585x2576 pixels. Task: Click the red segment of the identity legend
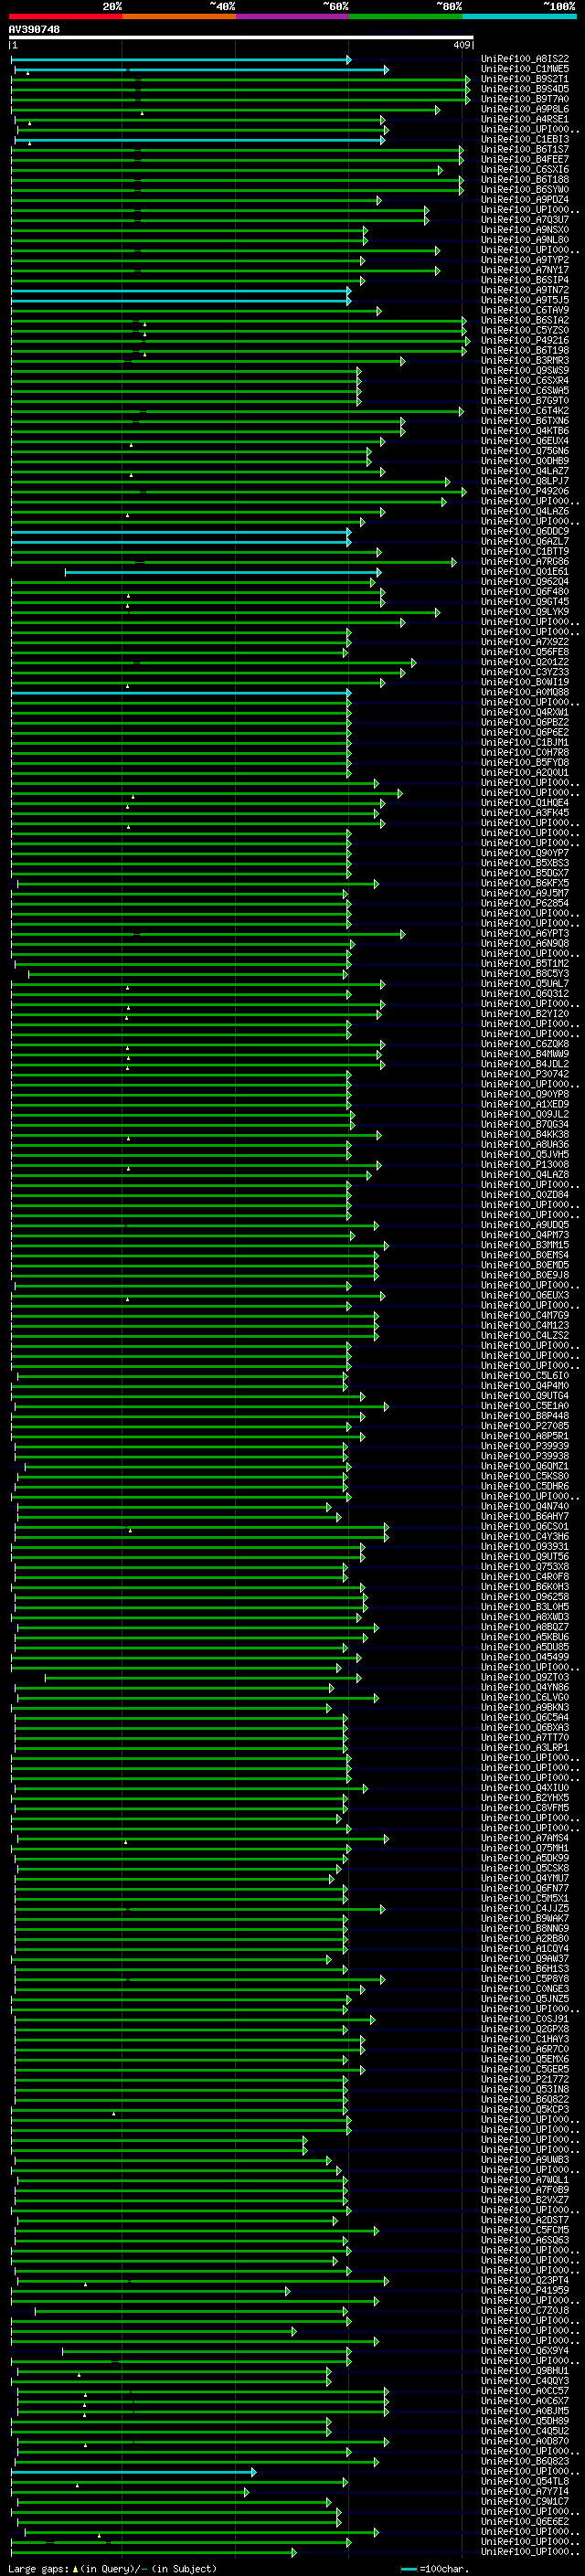point(65,16)
